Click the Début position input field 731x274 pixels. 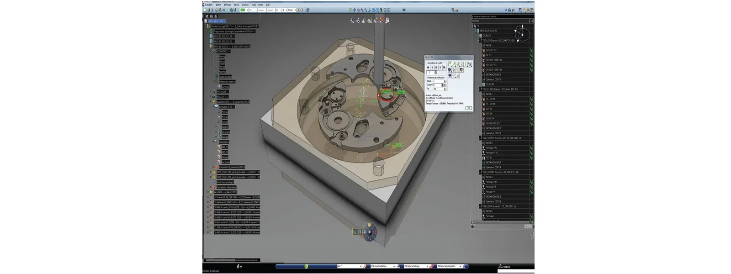pos(439,81)
